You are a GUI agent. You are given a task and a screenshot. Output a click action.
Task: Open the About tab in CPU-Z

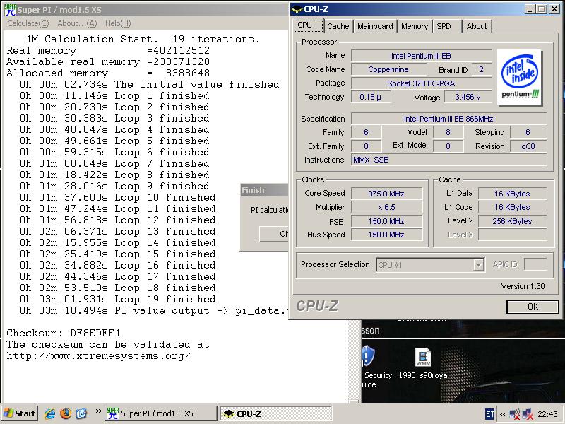[x=476, y=26]
